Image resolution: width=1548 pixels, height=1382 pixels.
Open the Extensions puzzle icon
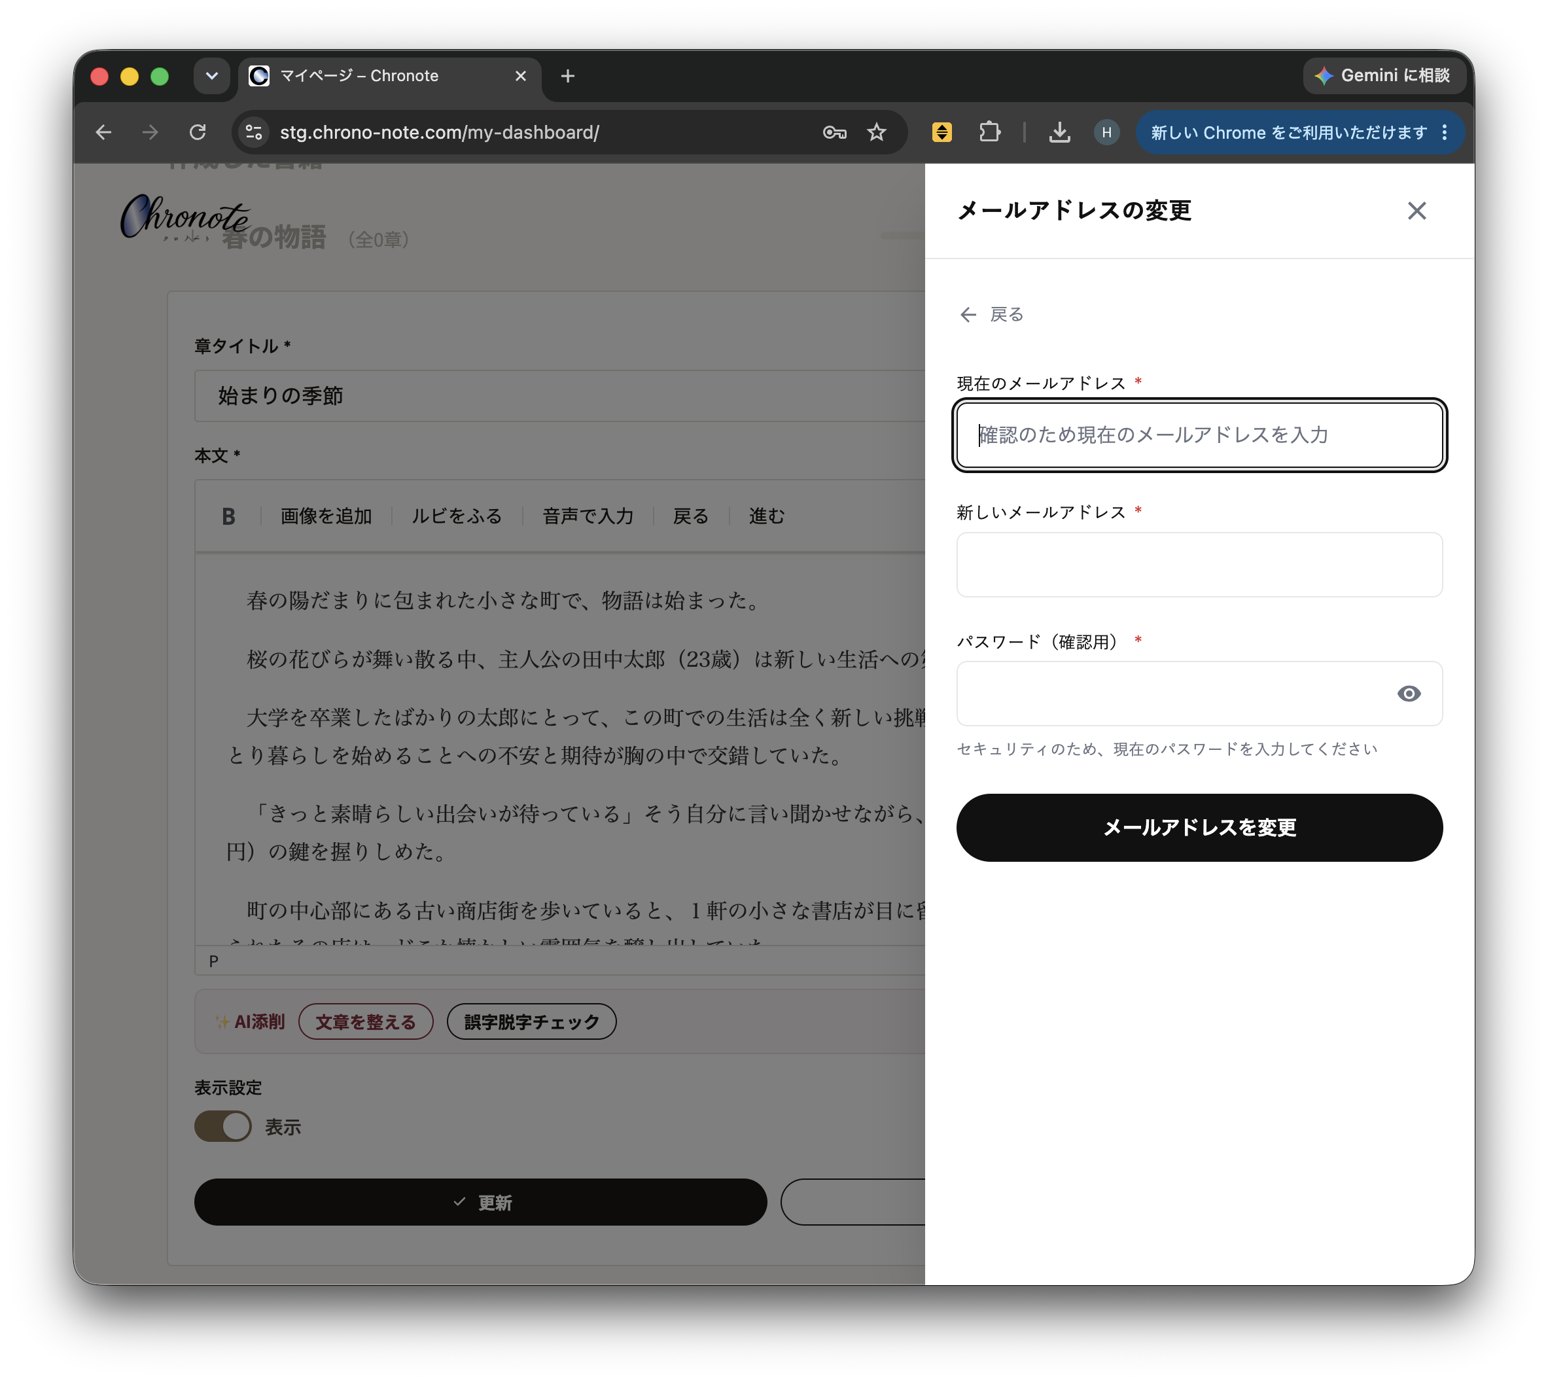[989, 132]
